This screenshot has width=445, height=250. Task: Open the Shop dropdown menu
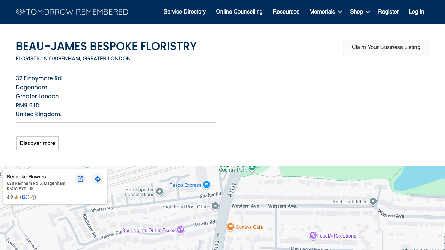pyautogui.click(x=360, y=11)
